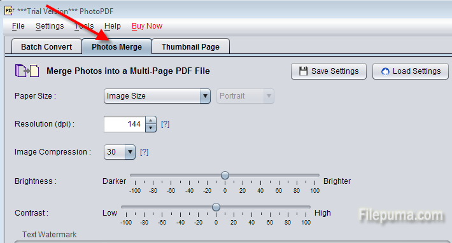The height and width of the screenshot is (243, 452).
Task: Open the Resolution [?] help link
Action: [x=165, y=124]
